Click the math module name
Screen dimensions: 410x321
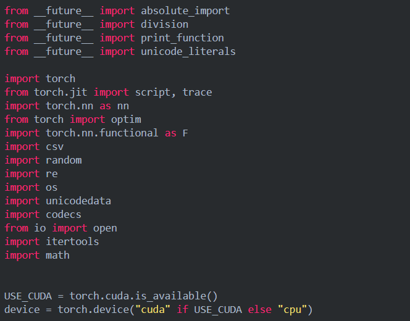tap(57, 255)
